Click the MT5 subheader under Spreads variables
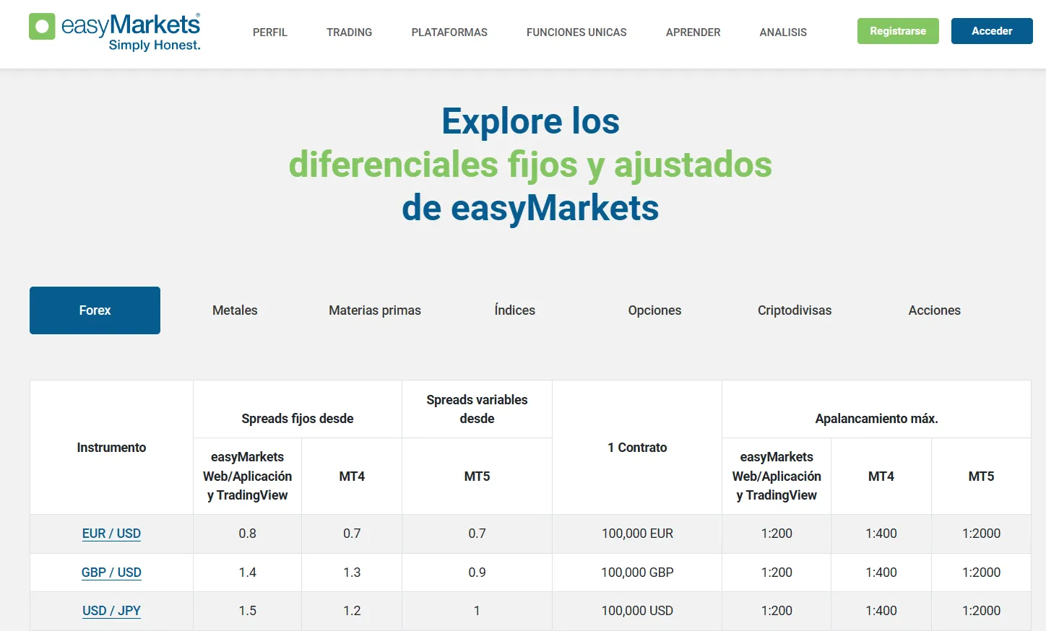Screen dimensions: 1046x631 point(477,476)
